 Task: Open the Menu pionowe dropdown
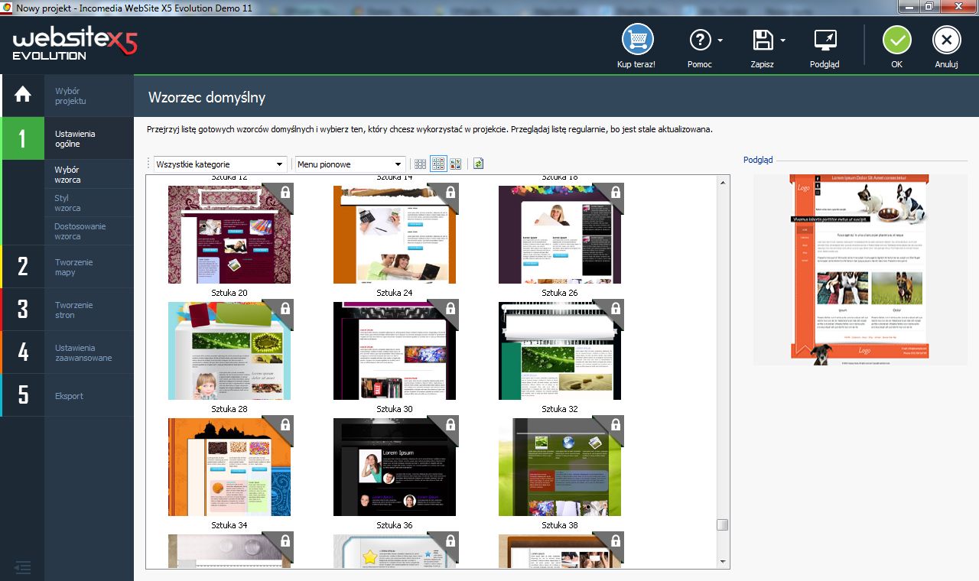(x=350, y=164)
